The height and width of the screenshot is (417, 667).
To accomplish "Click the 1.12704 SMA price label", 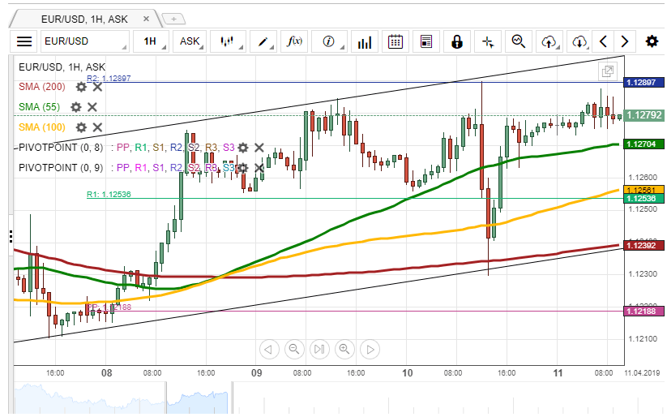I will pyautogui.click(x=643, y=144).
